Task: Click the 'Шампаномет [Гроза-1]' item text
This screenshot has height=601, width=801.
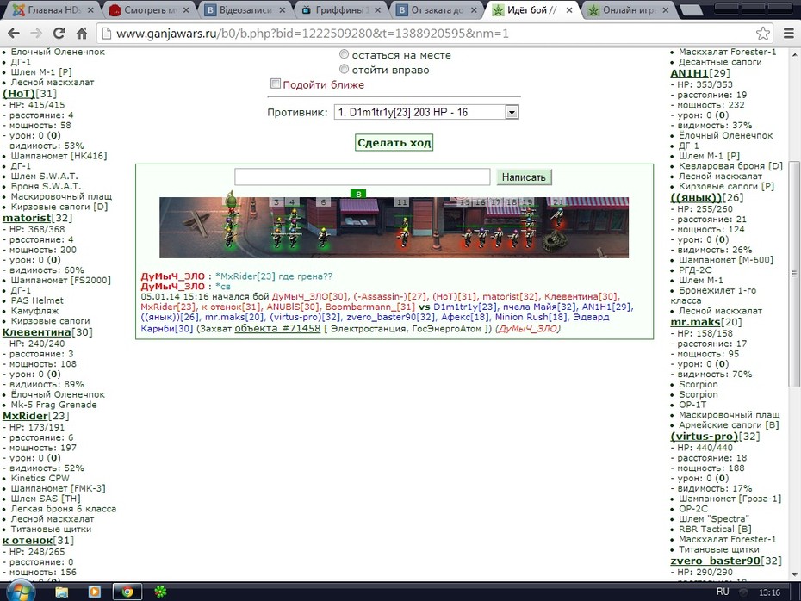Action: click(x=730, y=499)
